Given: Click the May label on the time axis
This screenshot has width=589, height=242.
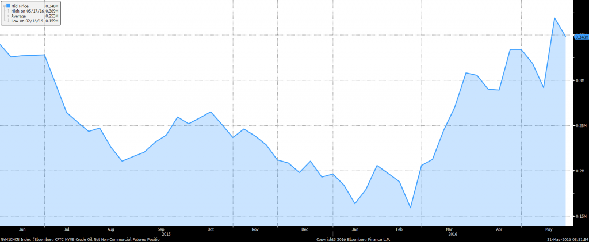Looking at the screenshot, I should coord(548,229).
